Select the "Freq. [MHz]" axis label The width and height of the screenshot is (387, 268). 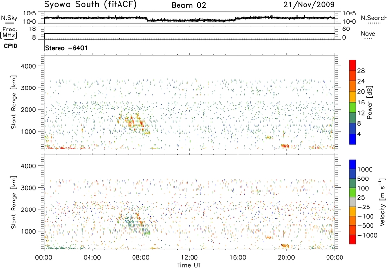[9, 32]
